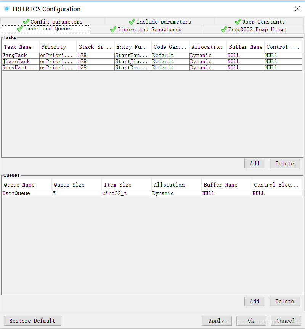
Task: Click stack size 128 in FangTask row
Action: point(96,55)
